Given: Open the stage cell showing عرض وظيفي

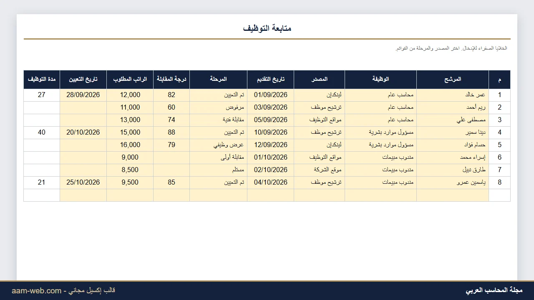Looking at the screenshot, I should coord(219,145).
